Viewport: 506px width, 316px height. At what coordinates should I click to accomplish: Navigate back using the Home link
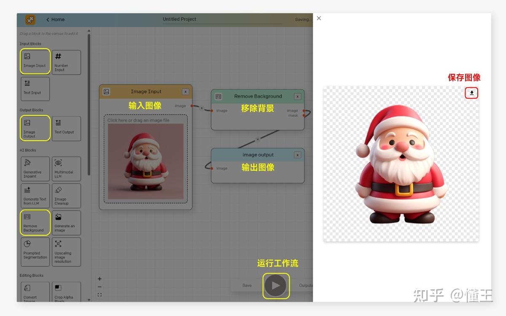click(55, 19)
